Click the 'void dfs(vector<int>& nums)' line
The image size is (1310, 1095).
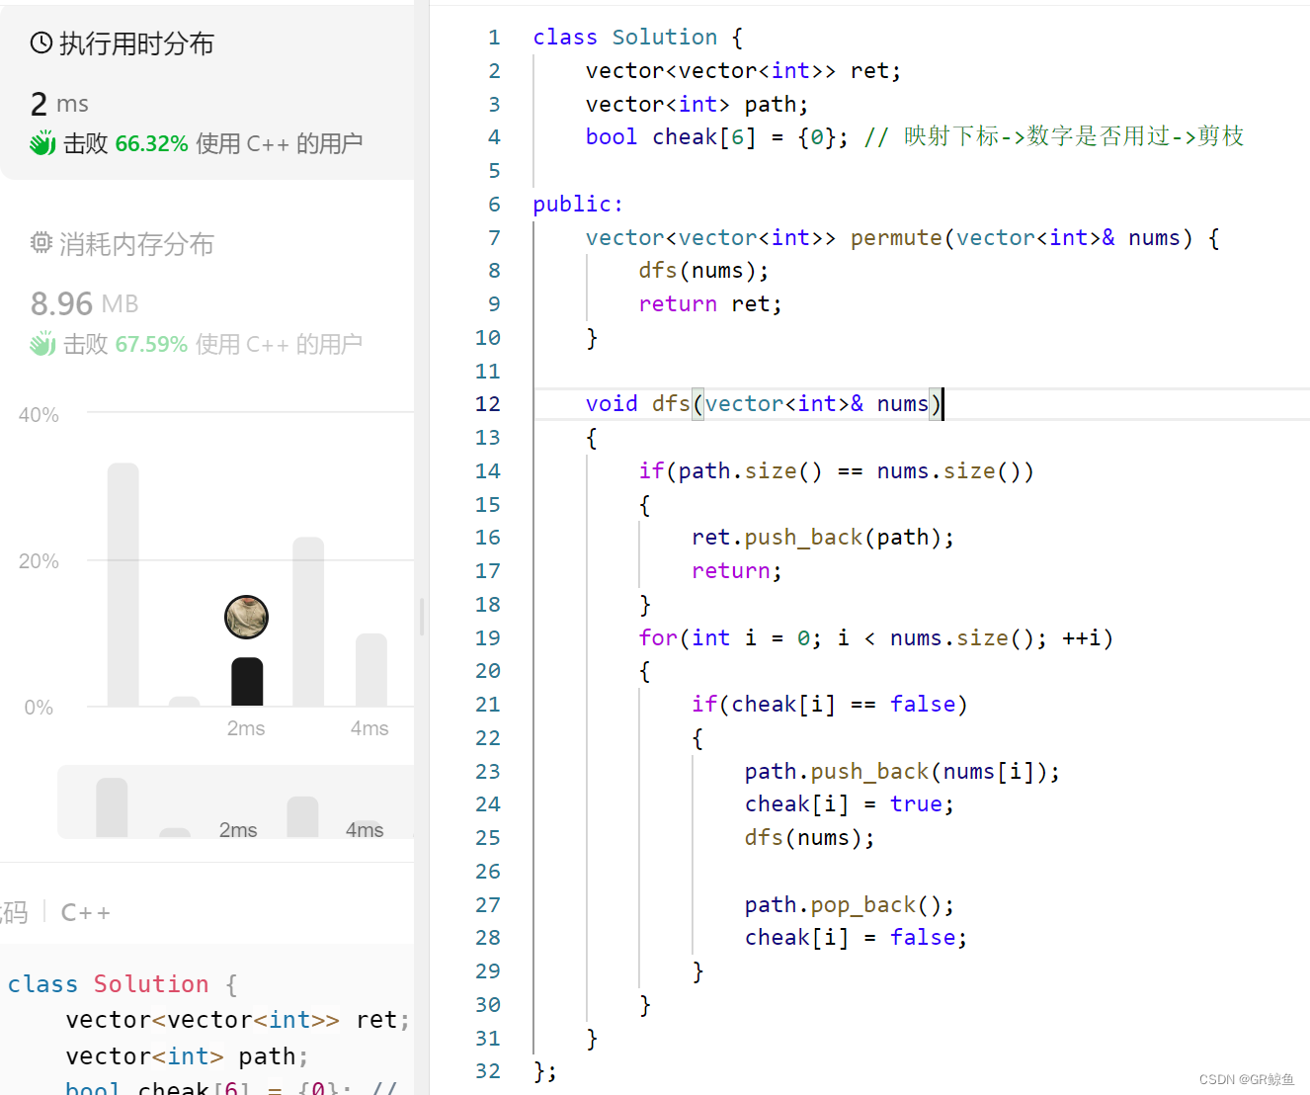[764, 404]
